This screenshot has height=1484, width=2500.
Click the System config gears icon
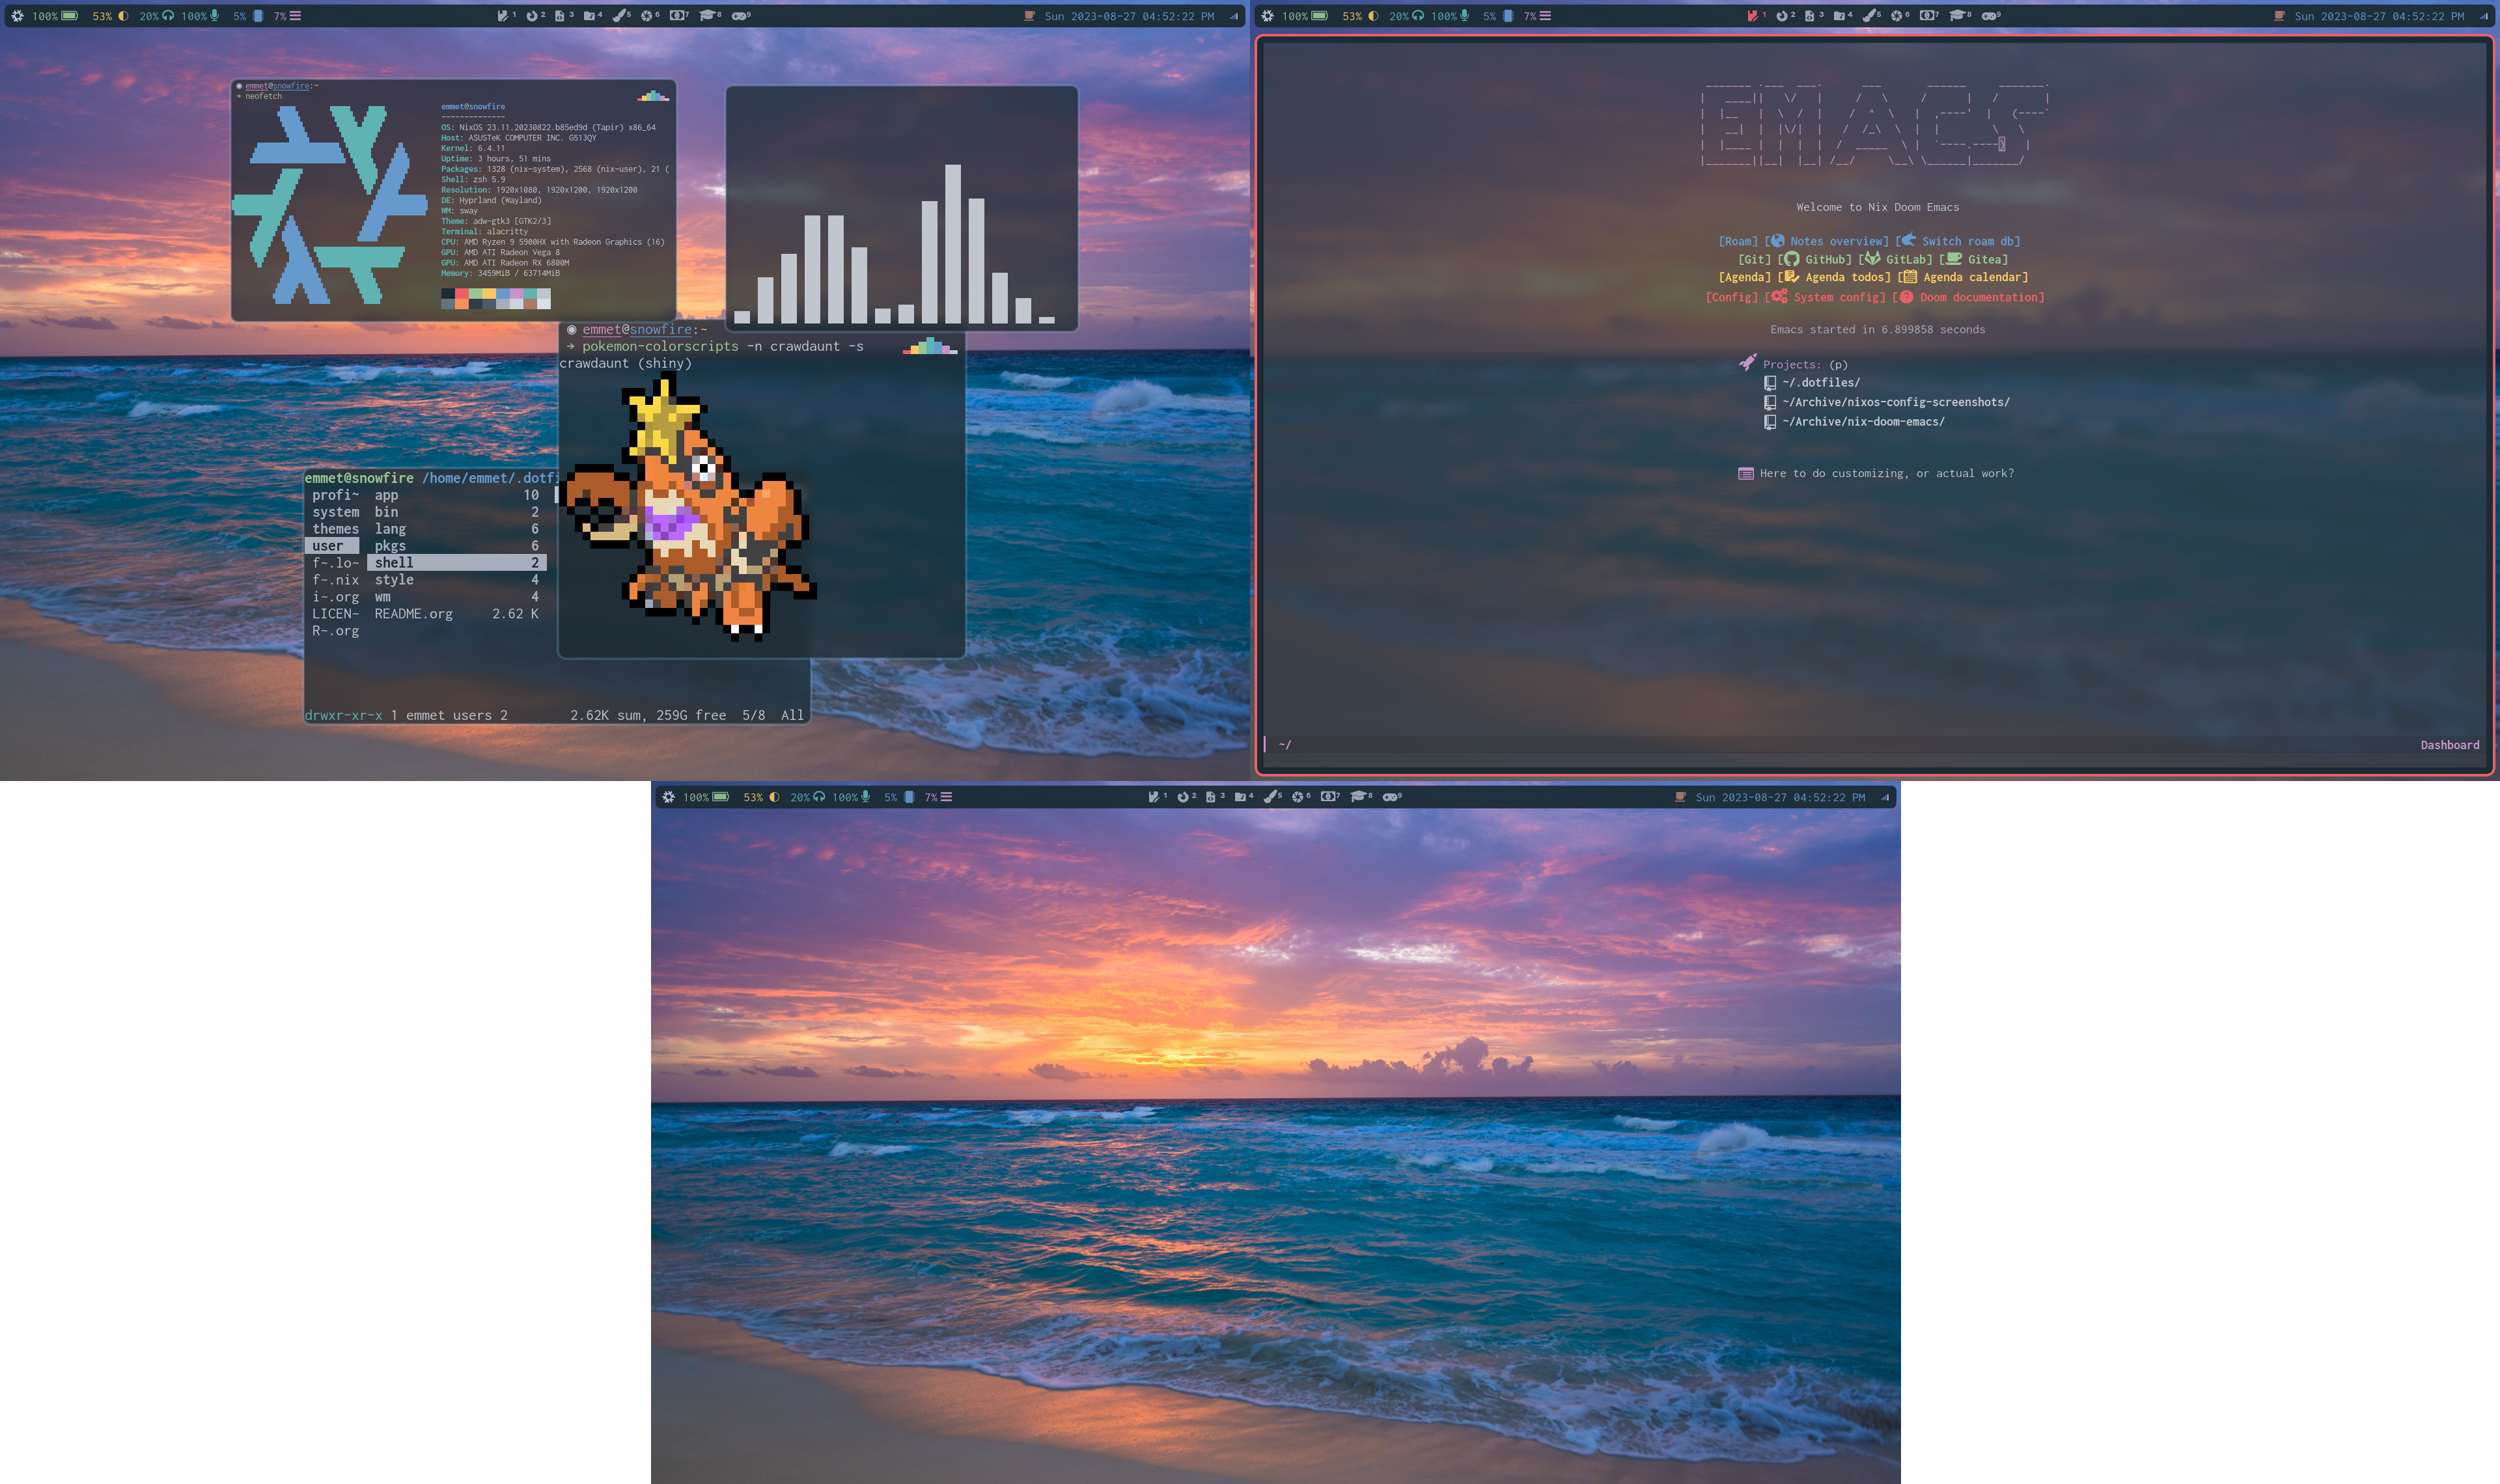[1779, 296]
